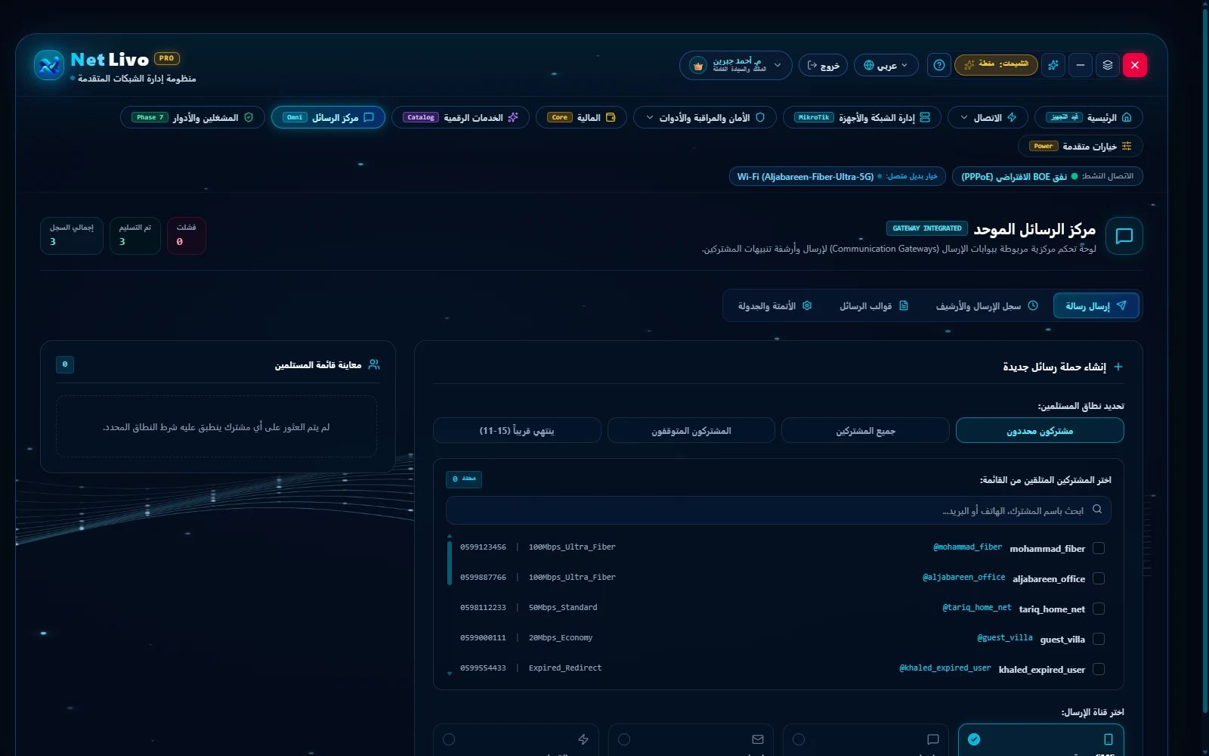Click the subscriber search input field

click(778, 510)
